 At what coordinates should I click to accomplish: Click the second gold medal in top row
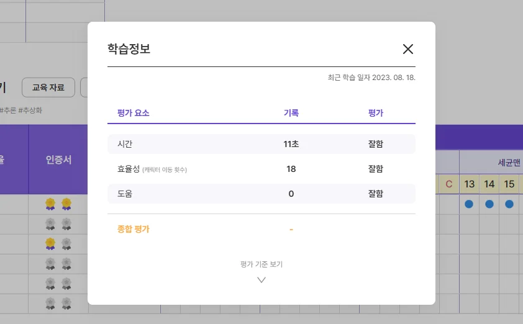click(66, 204)
